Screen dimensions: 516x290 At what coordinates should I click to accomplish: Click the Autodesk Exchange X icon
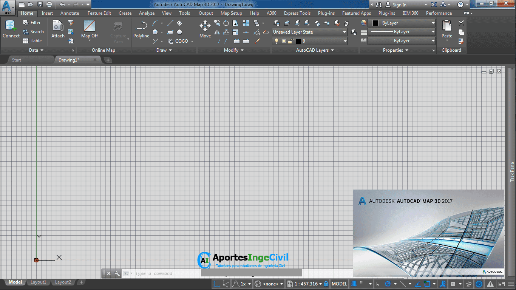click(434, 5)
